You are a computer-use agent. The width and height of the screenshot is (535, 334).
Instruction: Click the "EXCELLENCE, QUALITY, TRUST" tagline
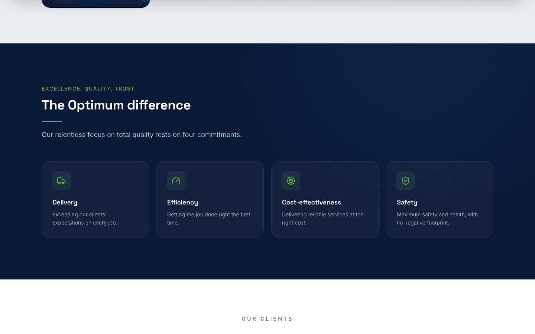coord(88,89)
